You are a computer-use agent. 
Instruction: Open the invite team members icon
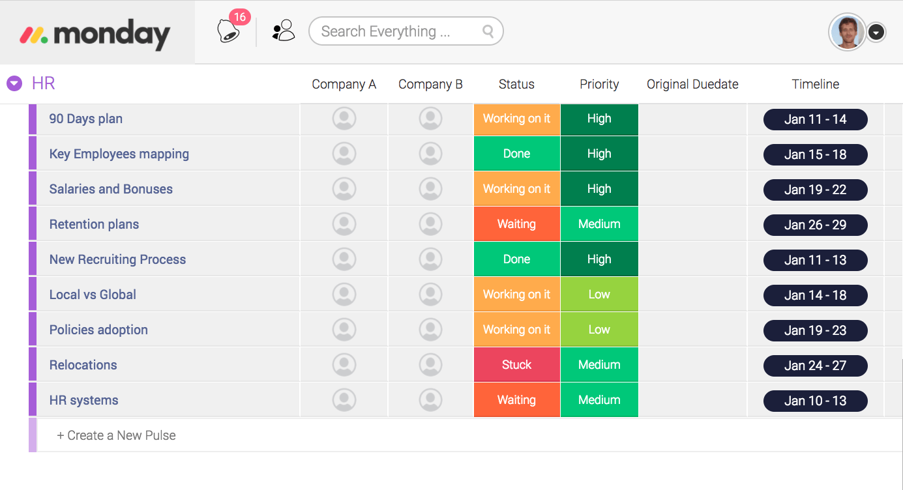point(284,31)
